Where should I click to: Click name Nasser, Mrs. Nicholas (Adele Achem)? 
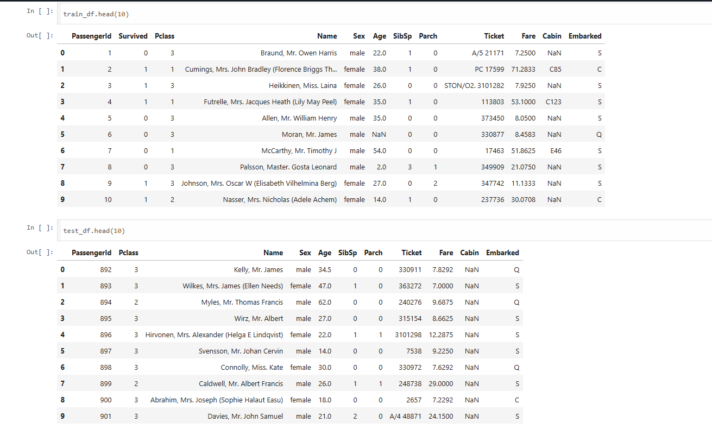point(280,200)
